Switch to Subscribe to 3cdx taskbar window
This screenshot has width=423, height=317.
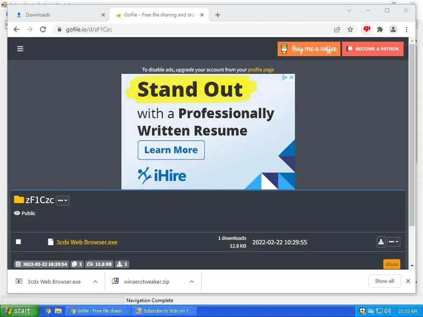pyautogui.click(x=165, y=311)
